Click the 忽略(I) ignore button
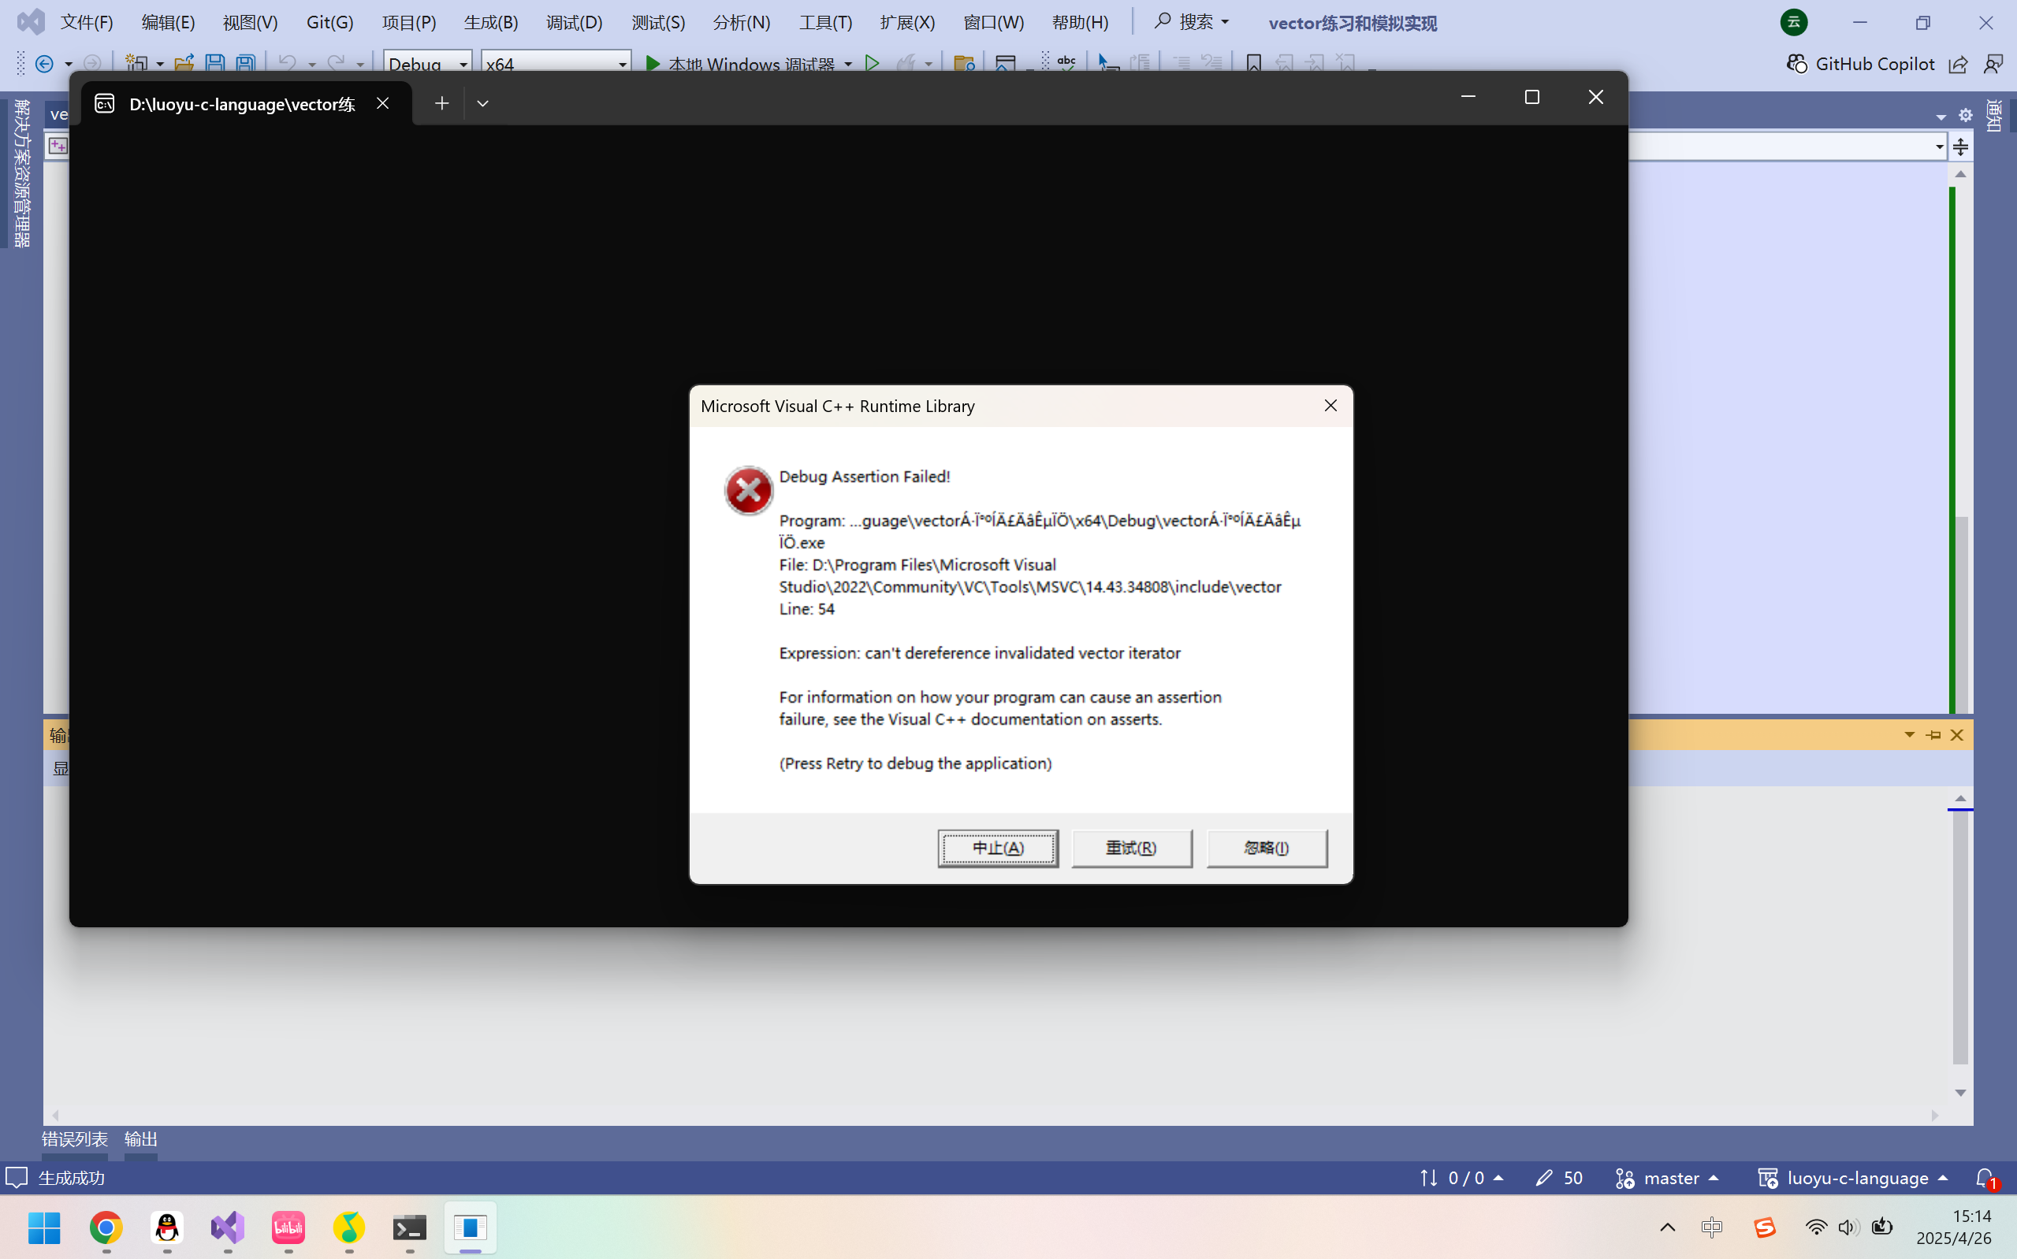Viewport: 2017px width, 1259px height. click(x=1266, y=848)
